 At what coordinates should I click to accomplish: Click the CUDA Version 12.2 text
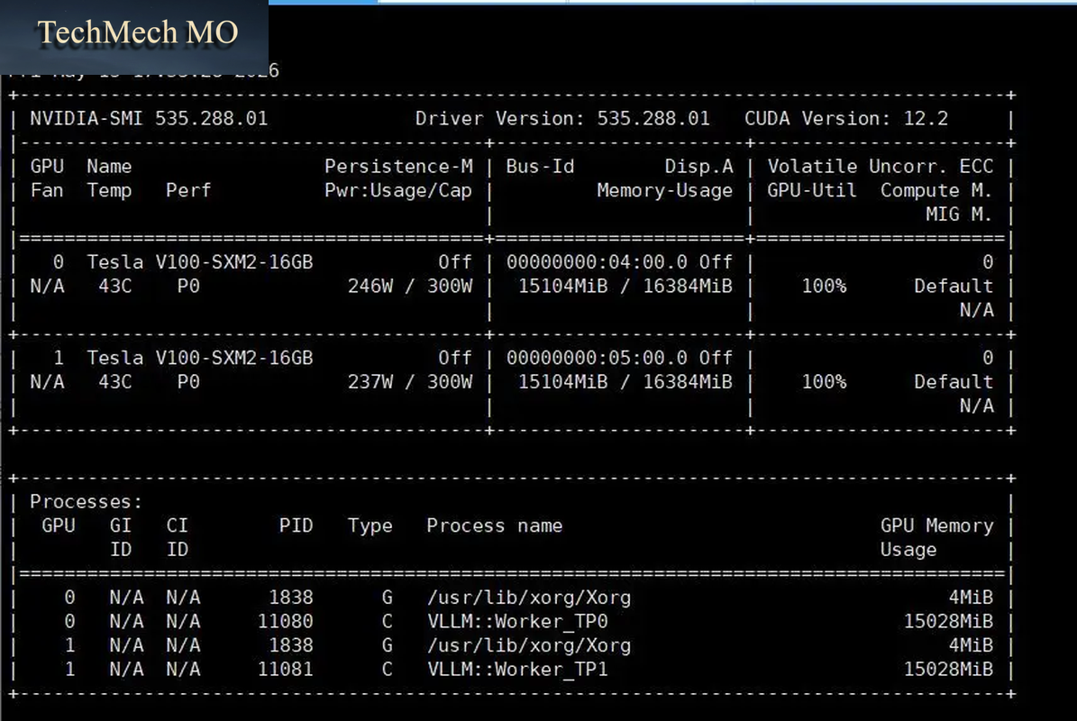pos(846,118)
